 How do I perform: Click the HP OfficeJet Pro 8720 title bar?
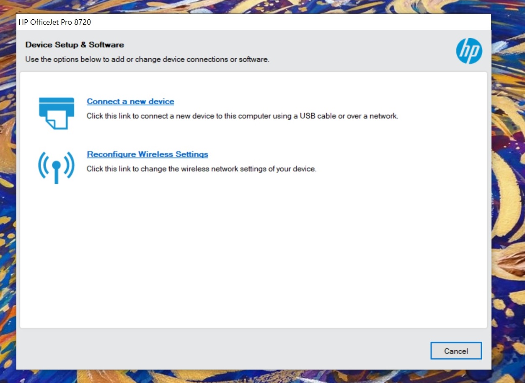tap(53, 22)
